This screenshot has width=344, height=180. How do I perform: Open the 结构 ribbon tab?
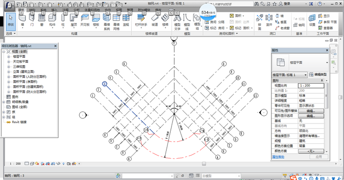pyautogui.click(x=32, y=10)
